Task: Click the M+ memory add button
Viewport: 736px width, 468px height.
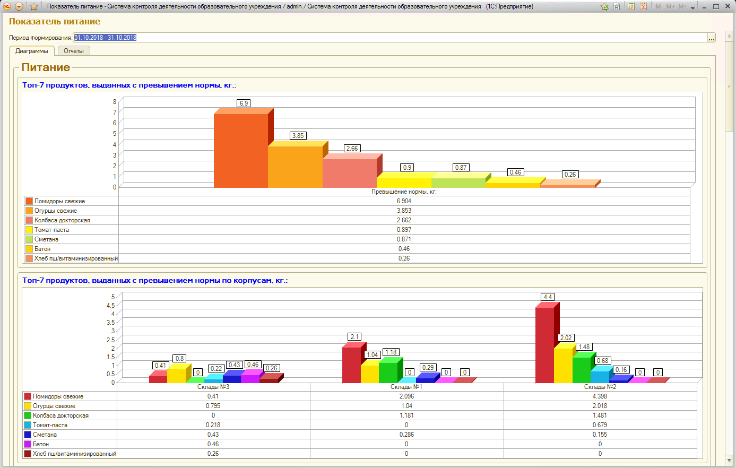Action: coord(670,6)
